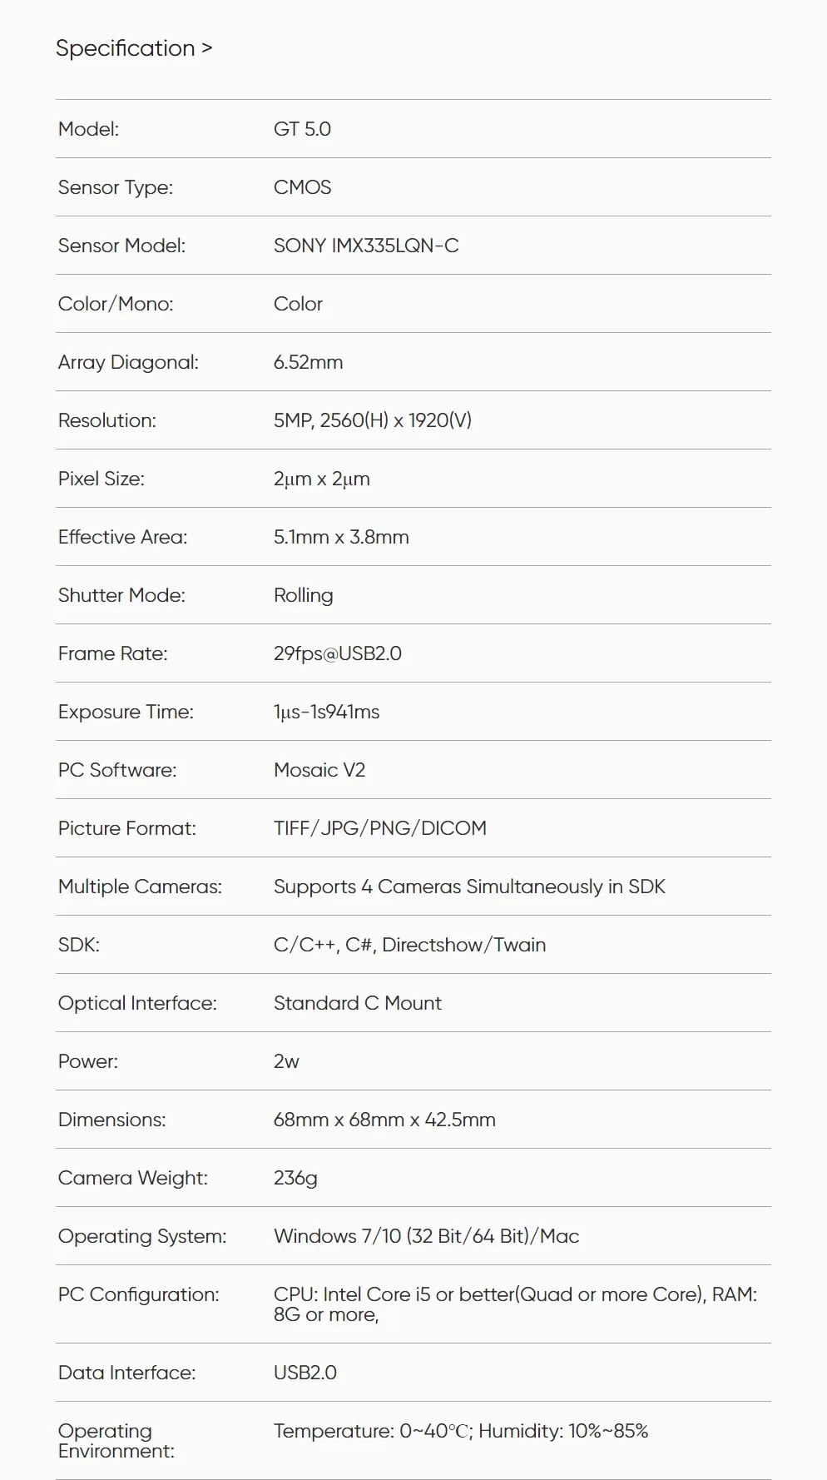The width and height of the screenshot is (827, 1480).
Task: Click the SDK languages value C/C++, C#
Action: (409, 945)
